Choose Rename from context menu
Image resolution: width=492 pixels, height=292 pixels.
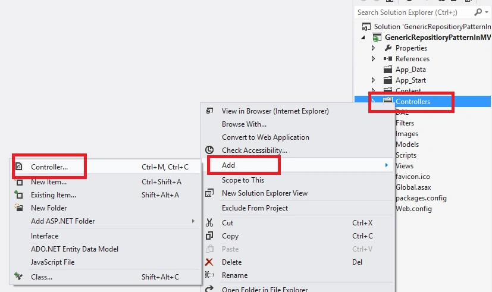[x=297, y=275]
